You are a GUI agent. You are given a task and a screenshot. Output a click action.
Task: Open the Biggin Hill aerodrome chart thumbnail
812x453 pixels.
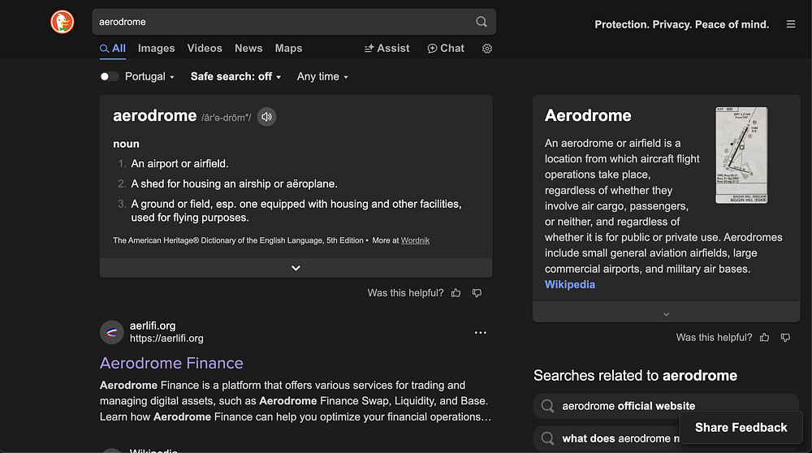point(741,155)
